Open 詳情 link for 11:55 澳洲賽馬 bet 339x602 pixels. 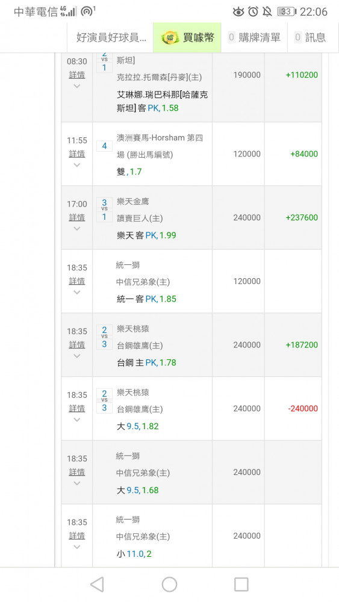coord(77,154)
